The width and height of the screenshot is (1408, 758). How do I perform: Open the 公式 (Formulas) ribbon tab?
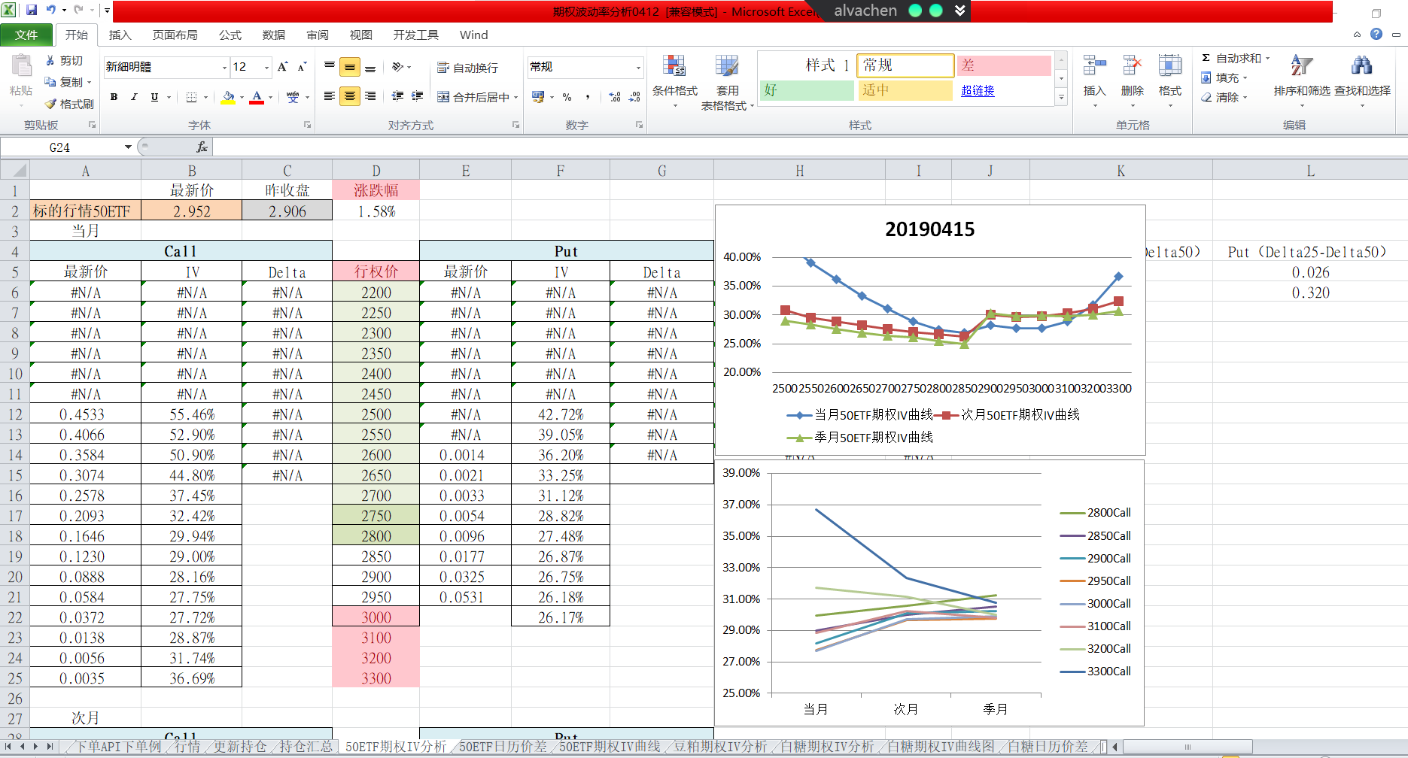[230, 35]
